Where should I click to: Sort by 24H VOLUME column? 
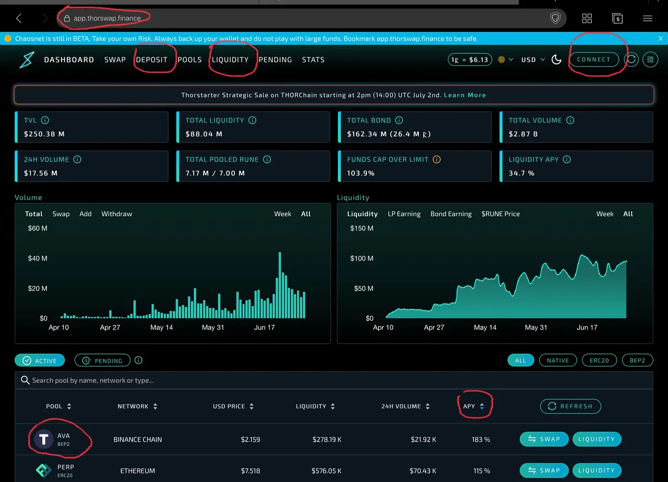coord(405,406)
